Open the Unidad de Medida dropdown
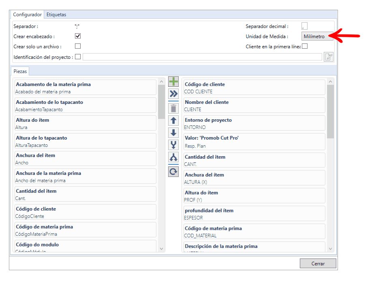The image size is (374, 282). point(317,36)
